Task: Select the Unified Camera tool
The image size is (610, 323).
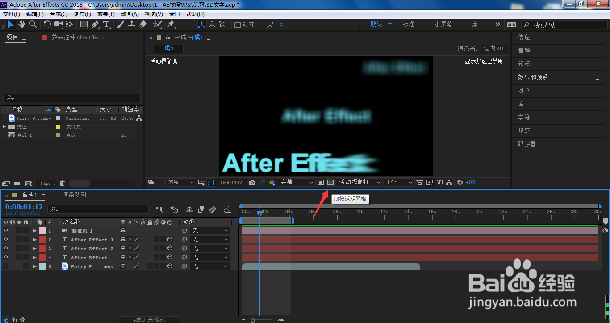Action: pyautogui.click(x=58, y=25)
